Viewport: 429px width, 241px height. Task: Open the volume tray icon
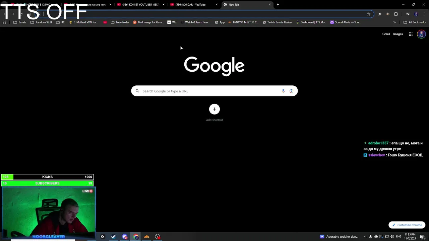coord(392,237)
